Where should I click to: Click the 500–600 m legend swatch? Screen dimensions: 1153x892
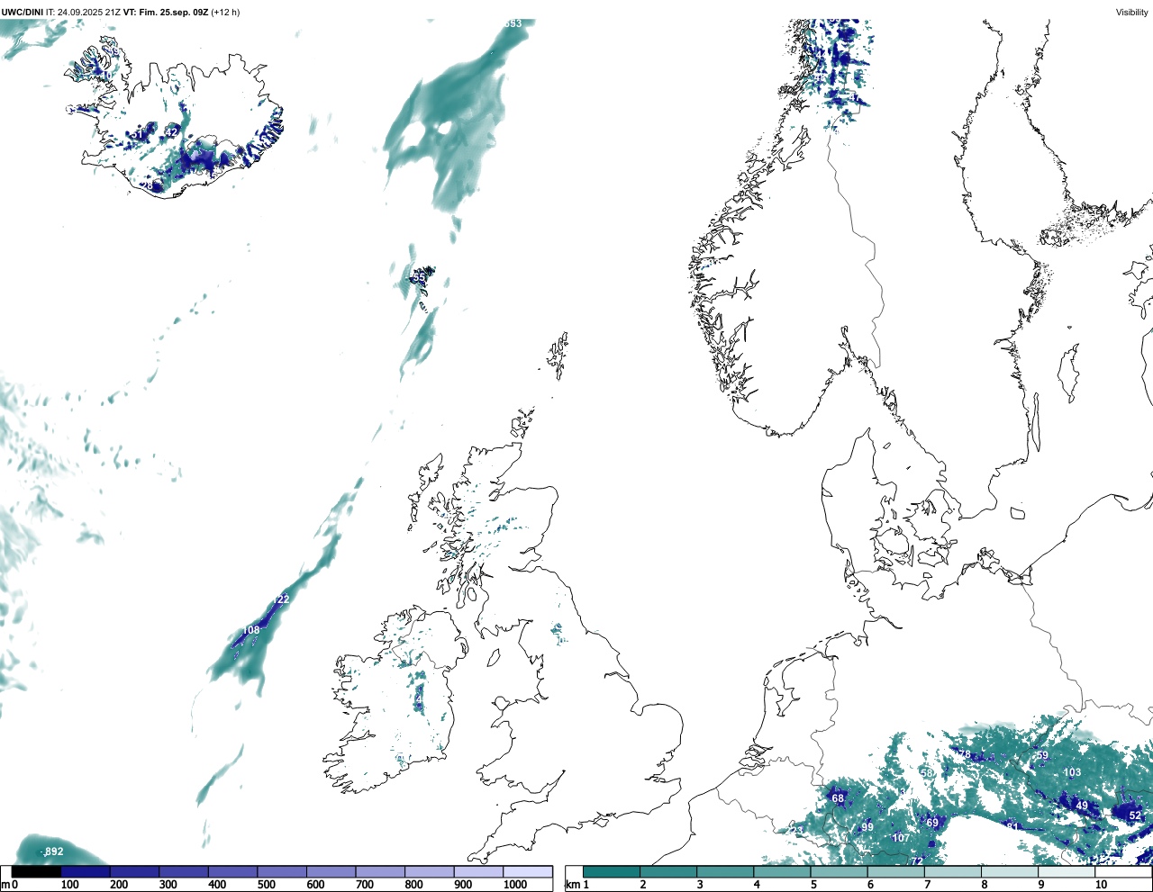[x=282, y=872]
